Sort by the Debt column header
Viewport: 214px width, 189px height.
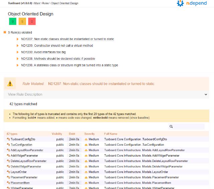[x=72, y=134]
